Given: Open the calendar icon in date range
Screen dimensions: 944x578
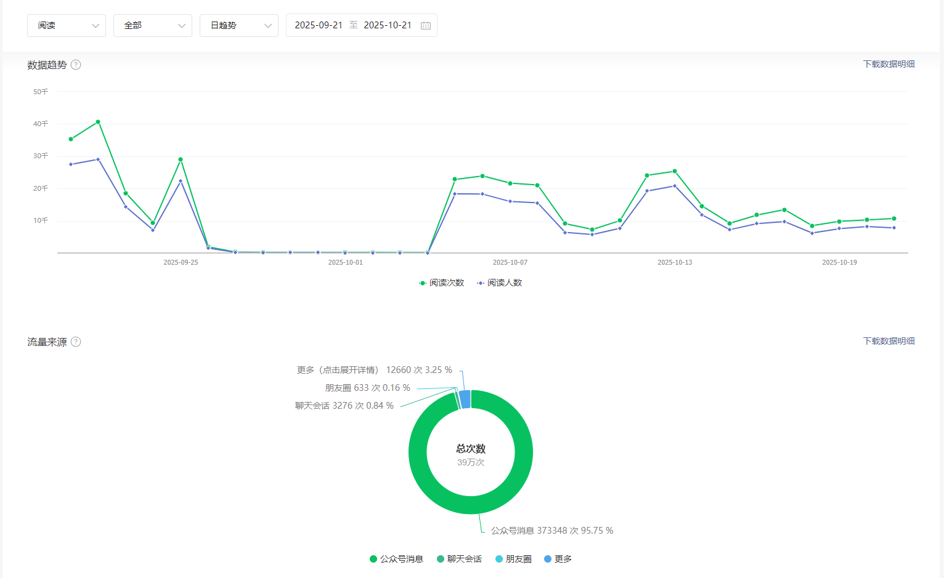Looking at the screenshot, I should [x=425, y=25].
